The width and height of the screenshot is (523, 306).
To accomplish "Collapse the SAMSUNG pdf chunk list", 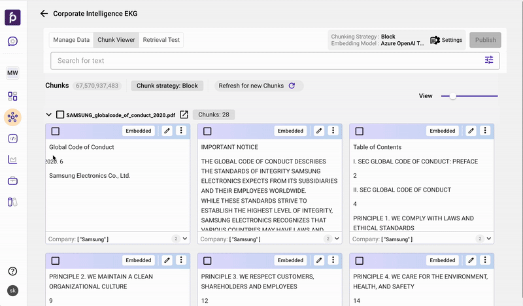I will pyautogui.click(x=49, y=115).
